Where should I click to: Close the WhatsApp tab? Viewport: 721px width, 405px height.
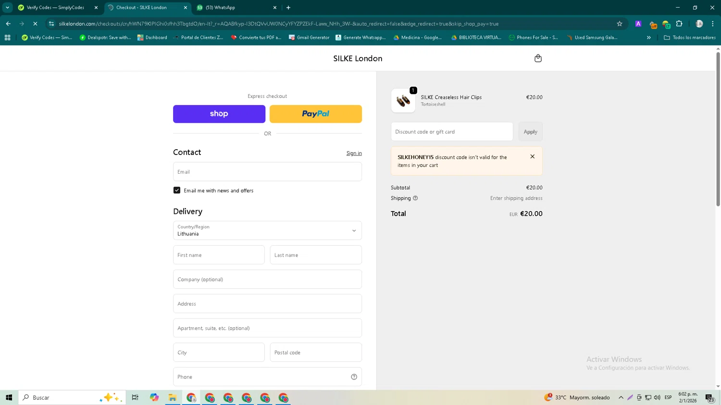click(x=275, y=8)
